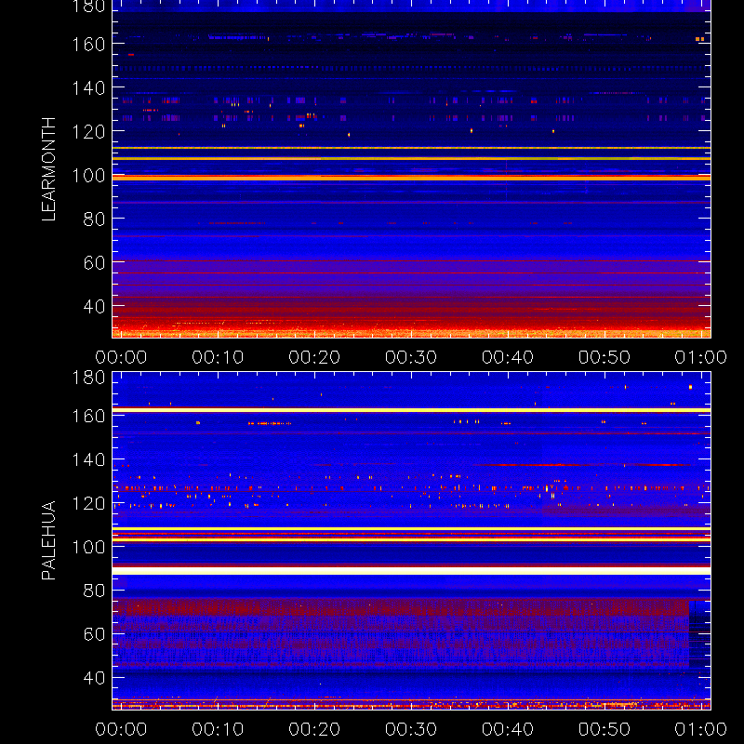This screenshot has height=744, width=744.
Task: Select the 180 tick label on PALEHUA axis
Action: 88,378
